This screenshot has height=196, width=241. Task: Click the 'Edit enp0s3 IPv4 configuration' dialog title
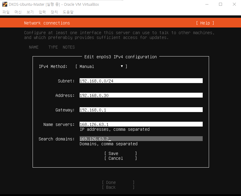tap(121, 57)
